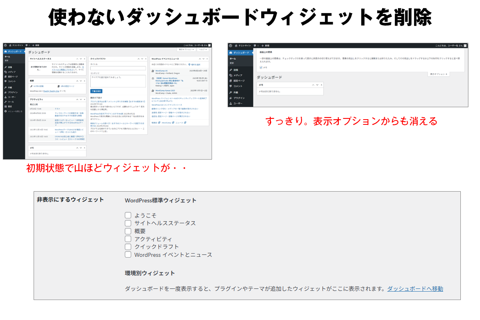480x320 pixels.
Task: Click 下書き保存 button in クイックドラフト
Action: (96, 91)
